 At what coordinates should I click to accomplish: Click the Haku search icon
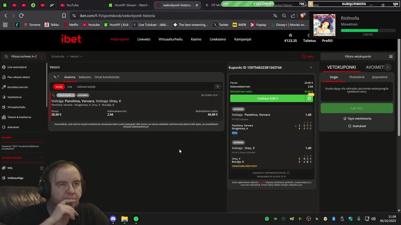304,57
